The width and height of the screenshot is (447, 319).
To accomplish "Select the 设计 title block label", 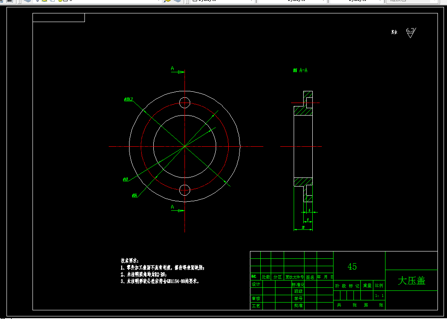I will point(256,284).
